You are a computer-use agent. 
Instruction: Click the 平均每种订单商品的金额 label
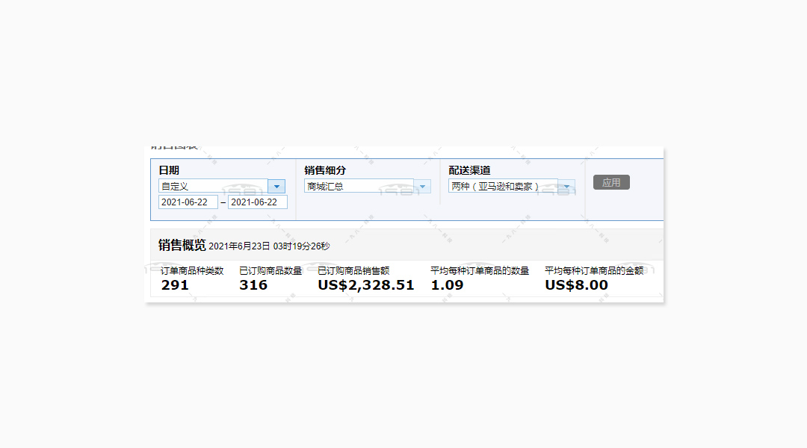[x=594, y=270]
